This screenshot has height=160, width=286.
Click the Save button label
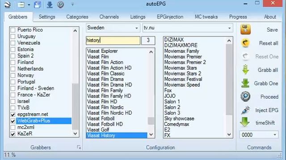click(x=272, y=30)
